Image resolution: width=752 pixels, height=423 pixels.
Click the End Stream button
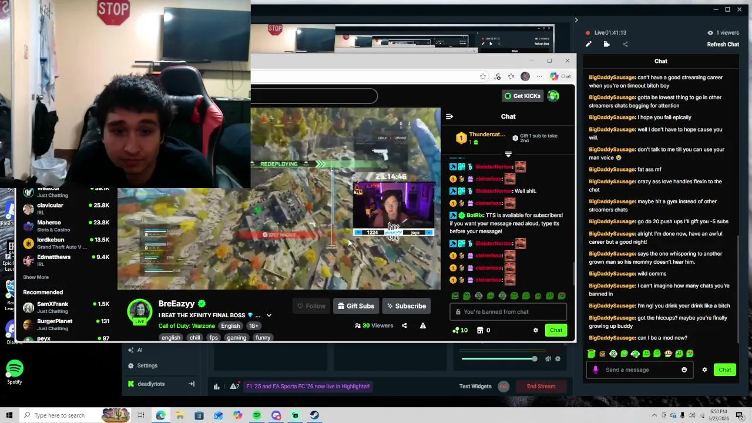pos(541,386)
